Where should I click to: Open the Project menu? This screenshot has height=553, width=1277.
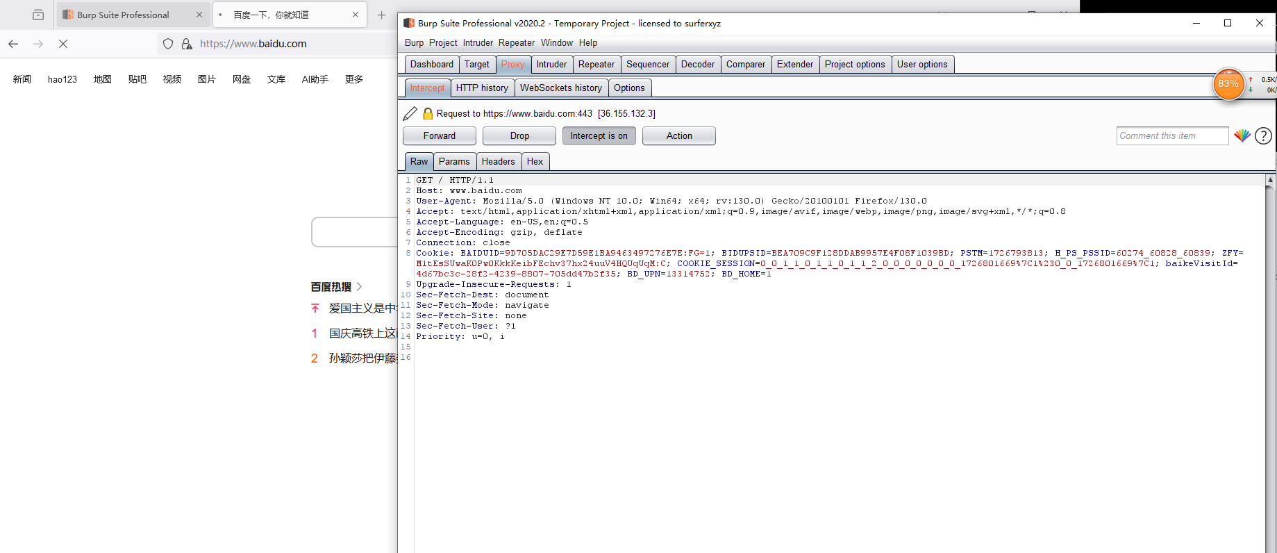(443, 42)
